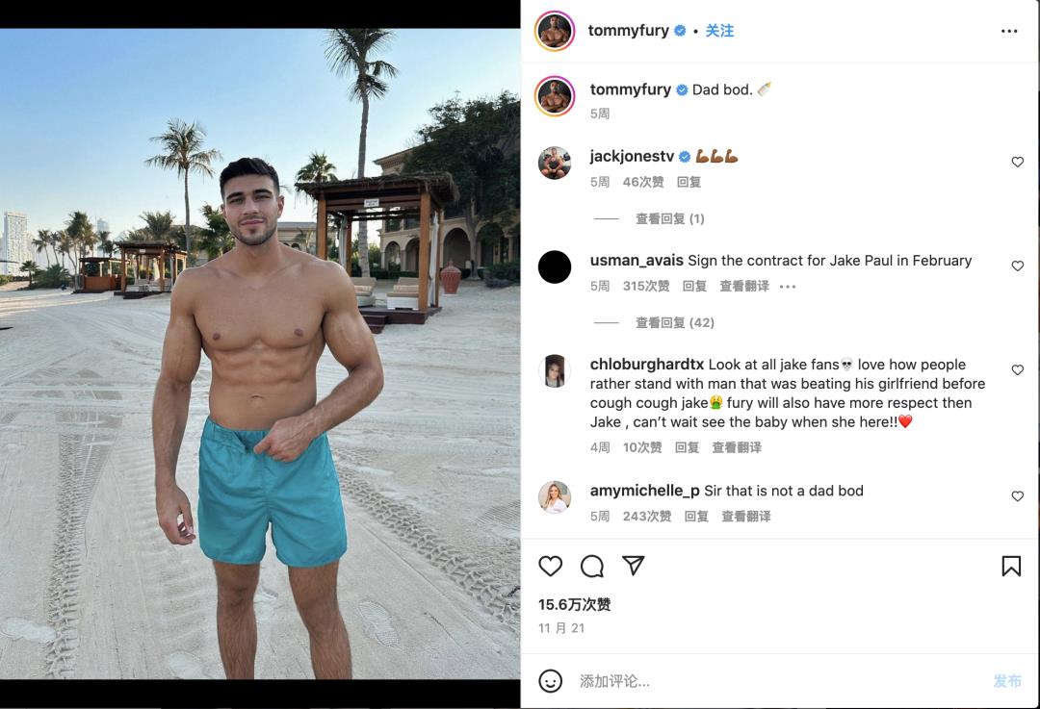
Task: Reply to amymichelle_p's comment
Action: [x=696, y=517]
